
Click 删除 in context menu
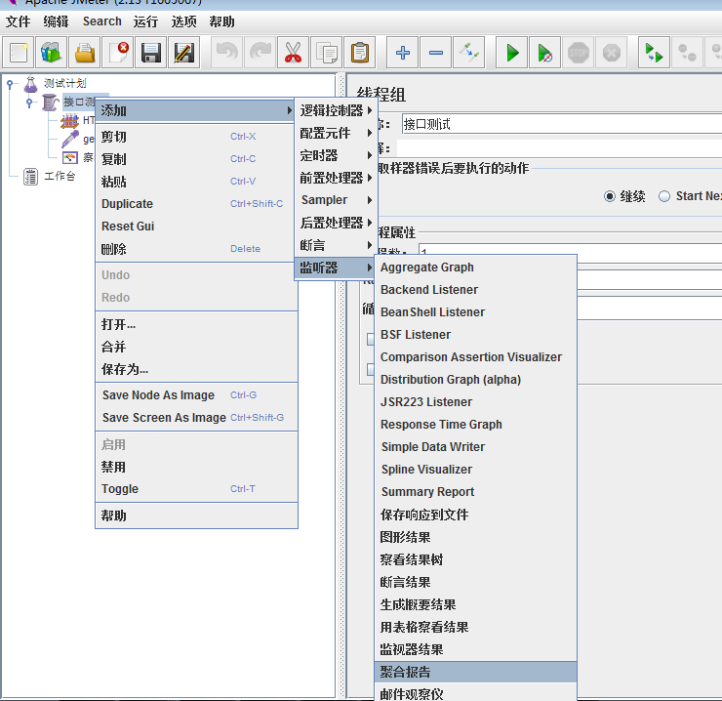point(197,249)
